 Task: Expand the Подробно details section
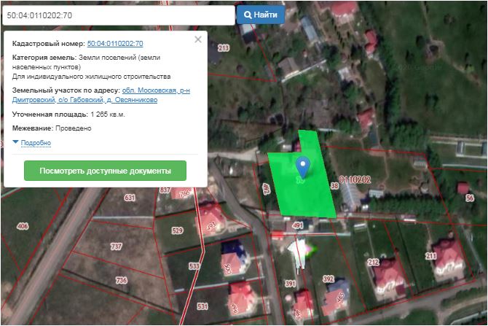36,143
